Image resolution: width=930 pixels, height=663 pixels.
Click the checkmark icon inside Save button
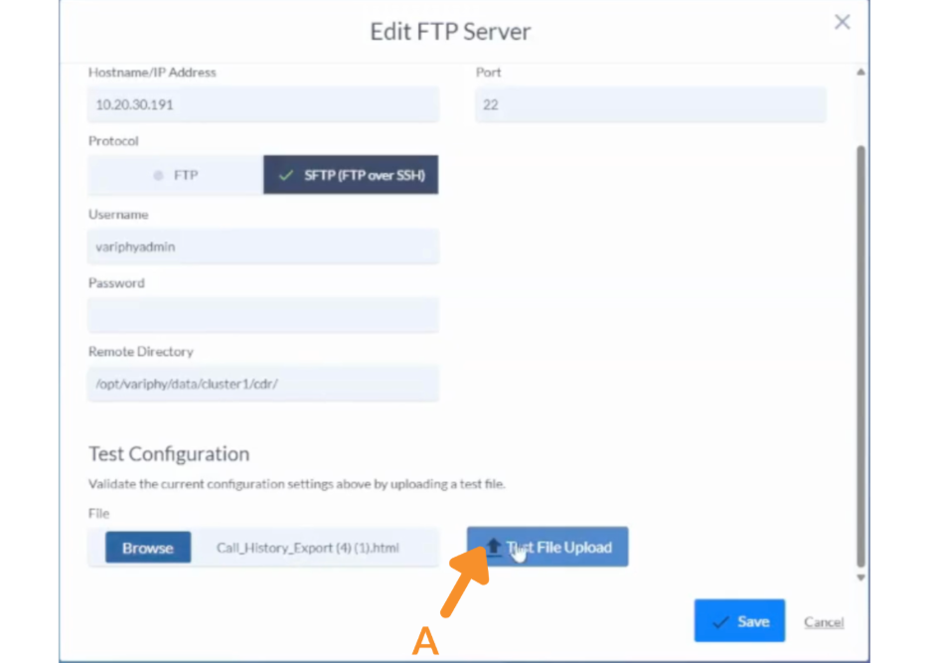721,621
